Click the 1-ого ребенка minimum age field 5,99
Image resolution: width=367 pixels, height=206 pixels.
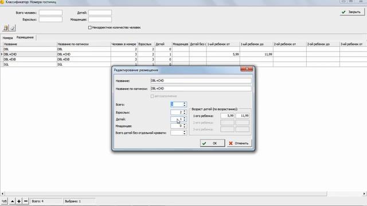pos(227,116)
